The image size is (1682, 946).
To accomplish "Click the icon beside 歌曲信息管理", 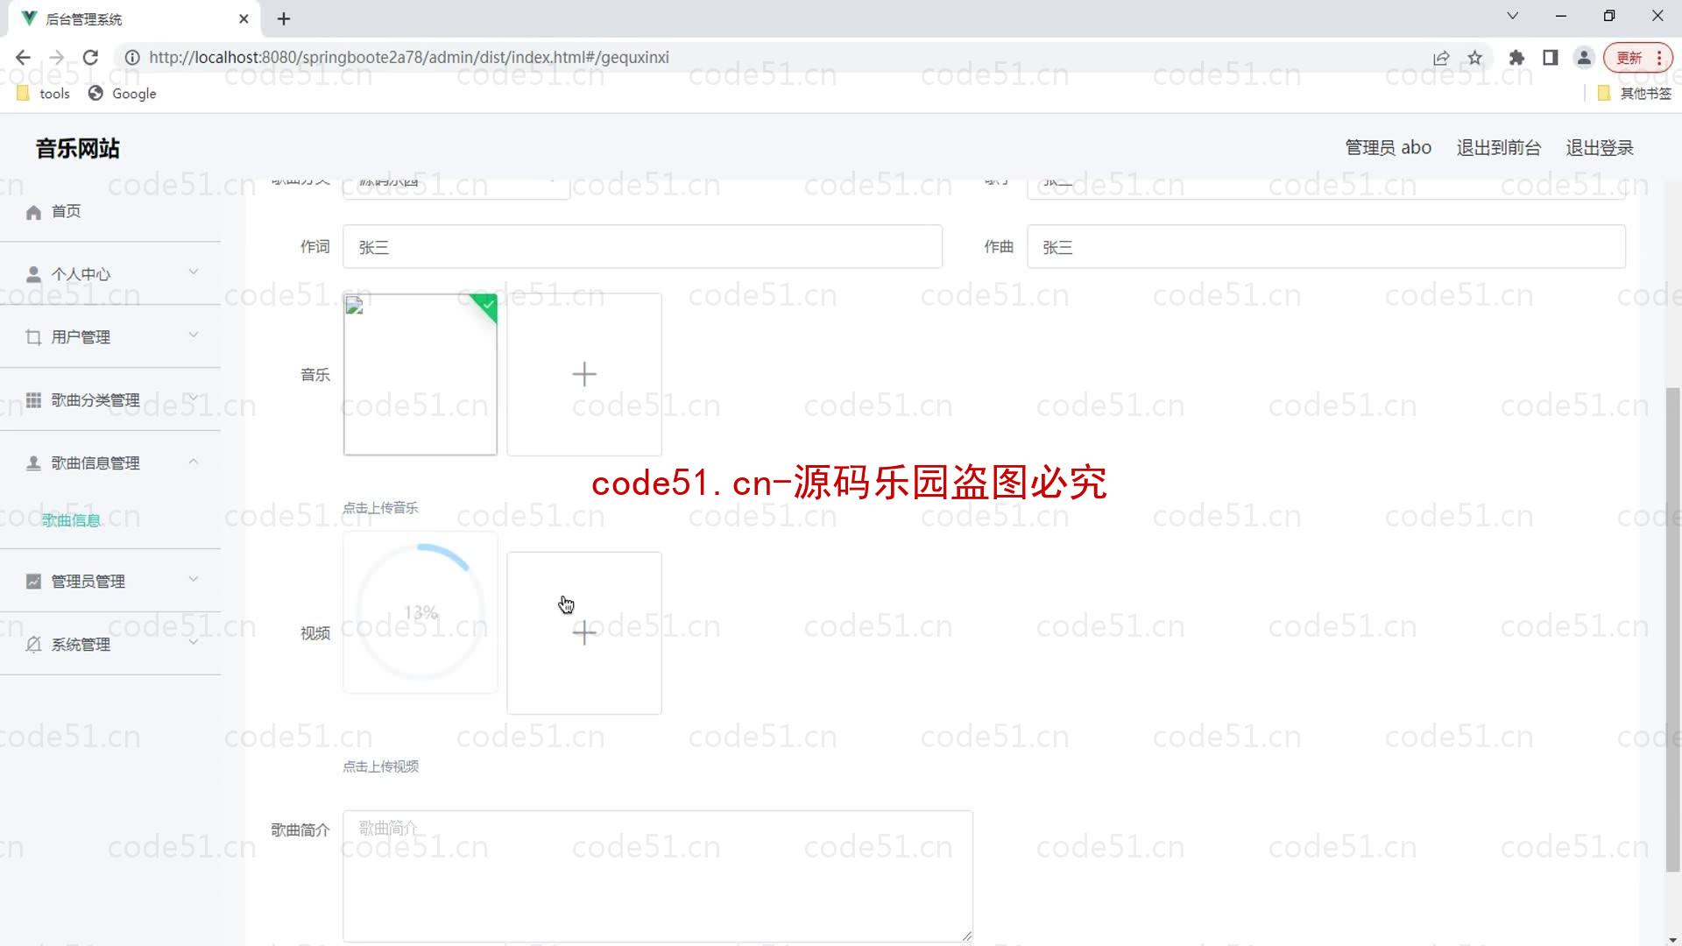I will (x=33, y=463).
